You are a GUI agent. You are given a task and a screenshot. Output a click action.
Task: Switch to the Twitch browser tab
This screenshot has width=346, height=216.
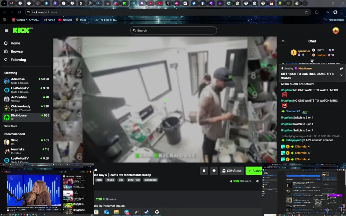[142, 3]
